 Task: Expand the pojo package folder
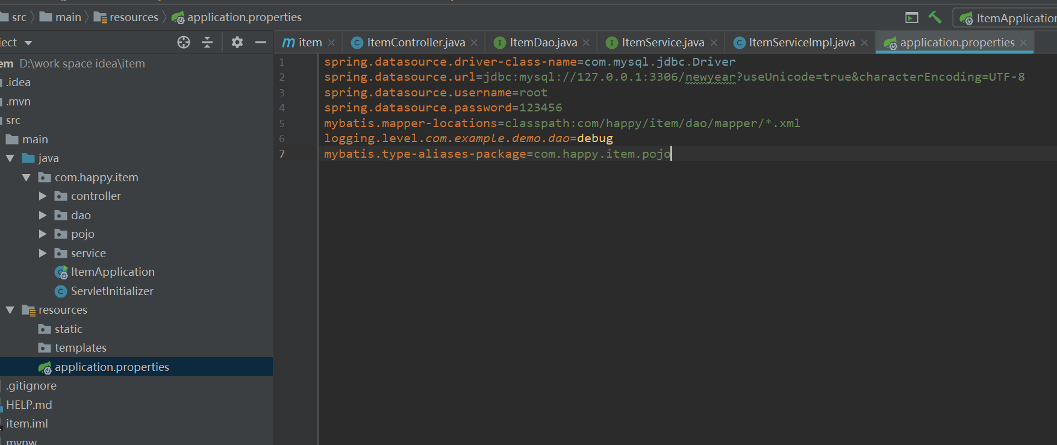pyautogui.click(x=43, y=234)
